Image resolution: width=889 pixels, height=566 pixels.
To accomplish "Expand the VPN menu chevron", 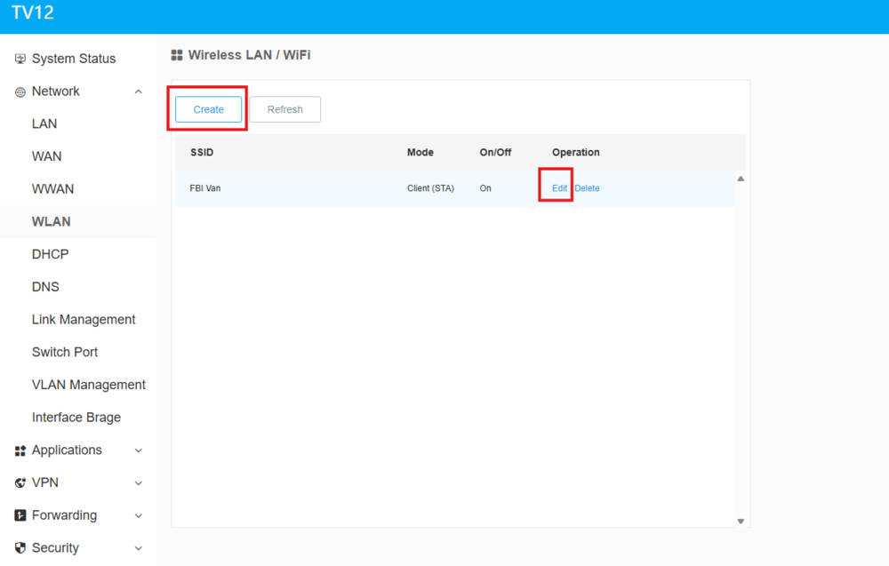I will pos(138,483).
